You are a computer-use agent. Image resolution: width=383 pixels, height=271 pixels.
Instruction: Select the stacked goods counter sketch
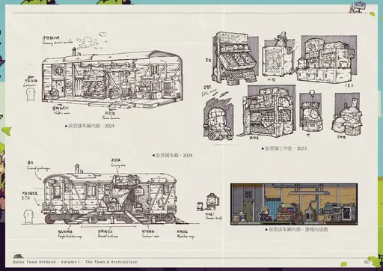point(327,59)
